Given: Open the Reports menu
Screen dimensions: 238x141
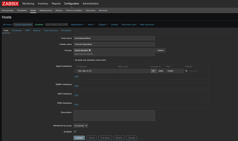Looking at the screenshot, I should [56, 3].
